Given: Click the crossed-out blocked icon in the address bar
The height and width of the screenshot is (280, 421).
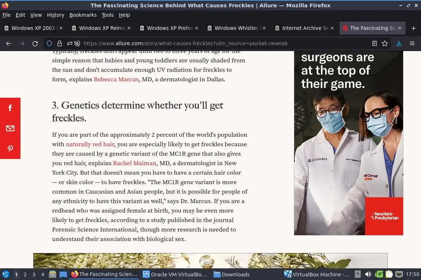Looking at the screenshot, I should [x=77, y=43].
